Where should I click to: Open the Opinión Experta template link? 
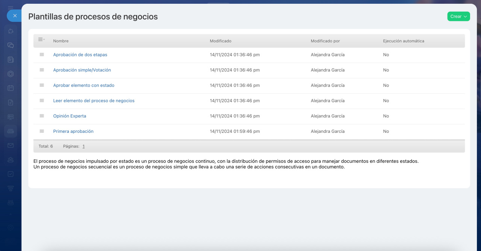click(x=70, y=116)
